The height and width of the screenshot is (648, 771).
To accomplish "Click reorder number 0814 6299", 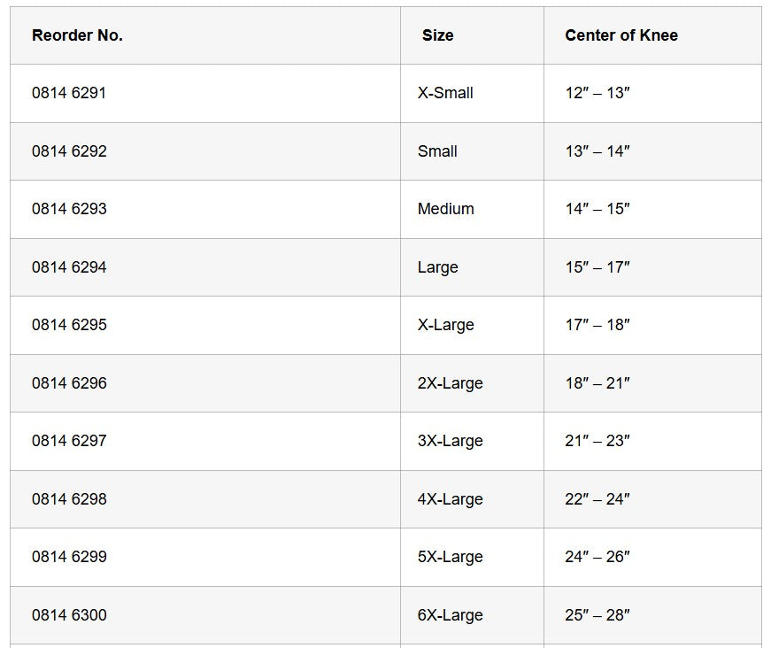I will click(x=69, y=557).
